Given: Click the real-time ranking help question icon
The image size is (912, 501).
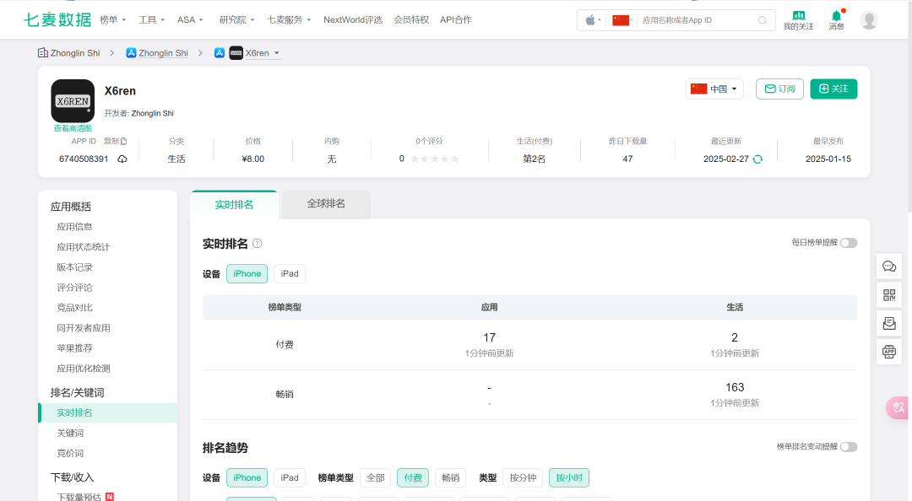Looking at the screenshot, I should point(257,244).
